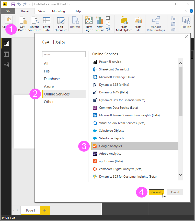Click the Recent Sources icon
This screenshot has height=221, width=195.
point(35,20)
